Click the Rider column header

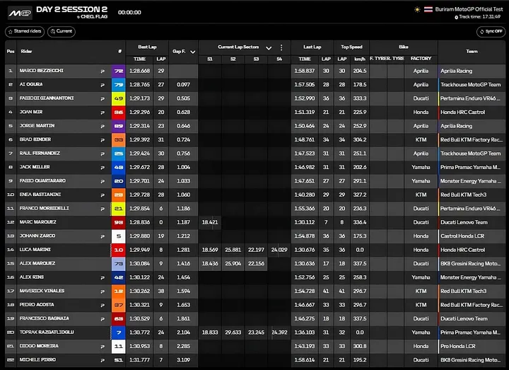[26, 52]
